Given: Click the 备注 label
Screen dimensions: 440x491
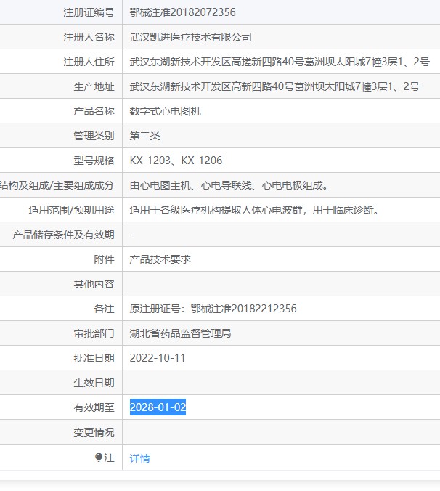Looking at the screenshot, I should tap(105, 309).
